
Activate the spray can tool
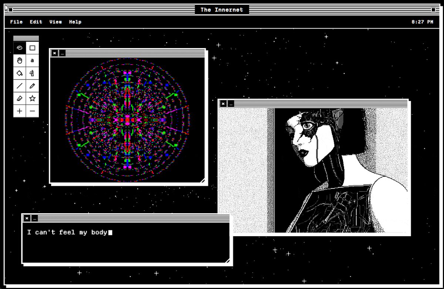pyautogui.click(x=33, y=73)
